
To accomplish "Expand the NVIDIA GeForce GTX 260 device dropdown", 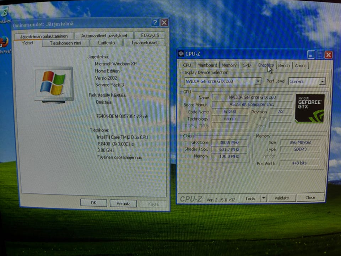I will point(258,81).
